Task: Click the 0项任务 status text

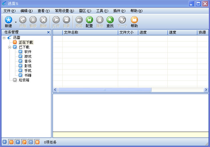Action: (x=50, y=142)
